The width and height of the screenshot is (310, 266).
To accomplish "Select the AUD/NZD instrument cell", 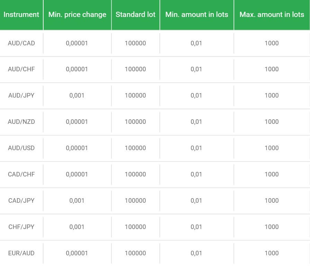I will 21,122.
